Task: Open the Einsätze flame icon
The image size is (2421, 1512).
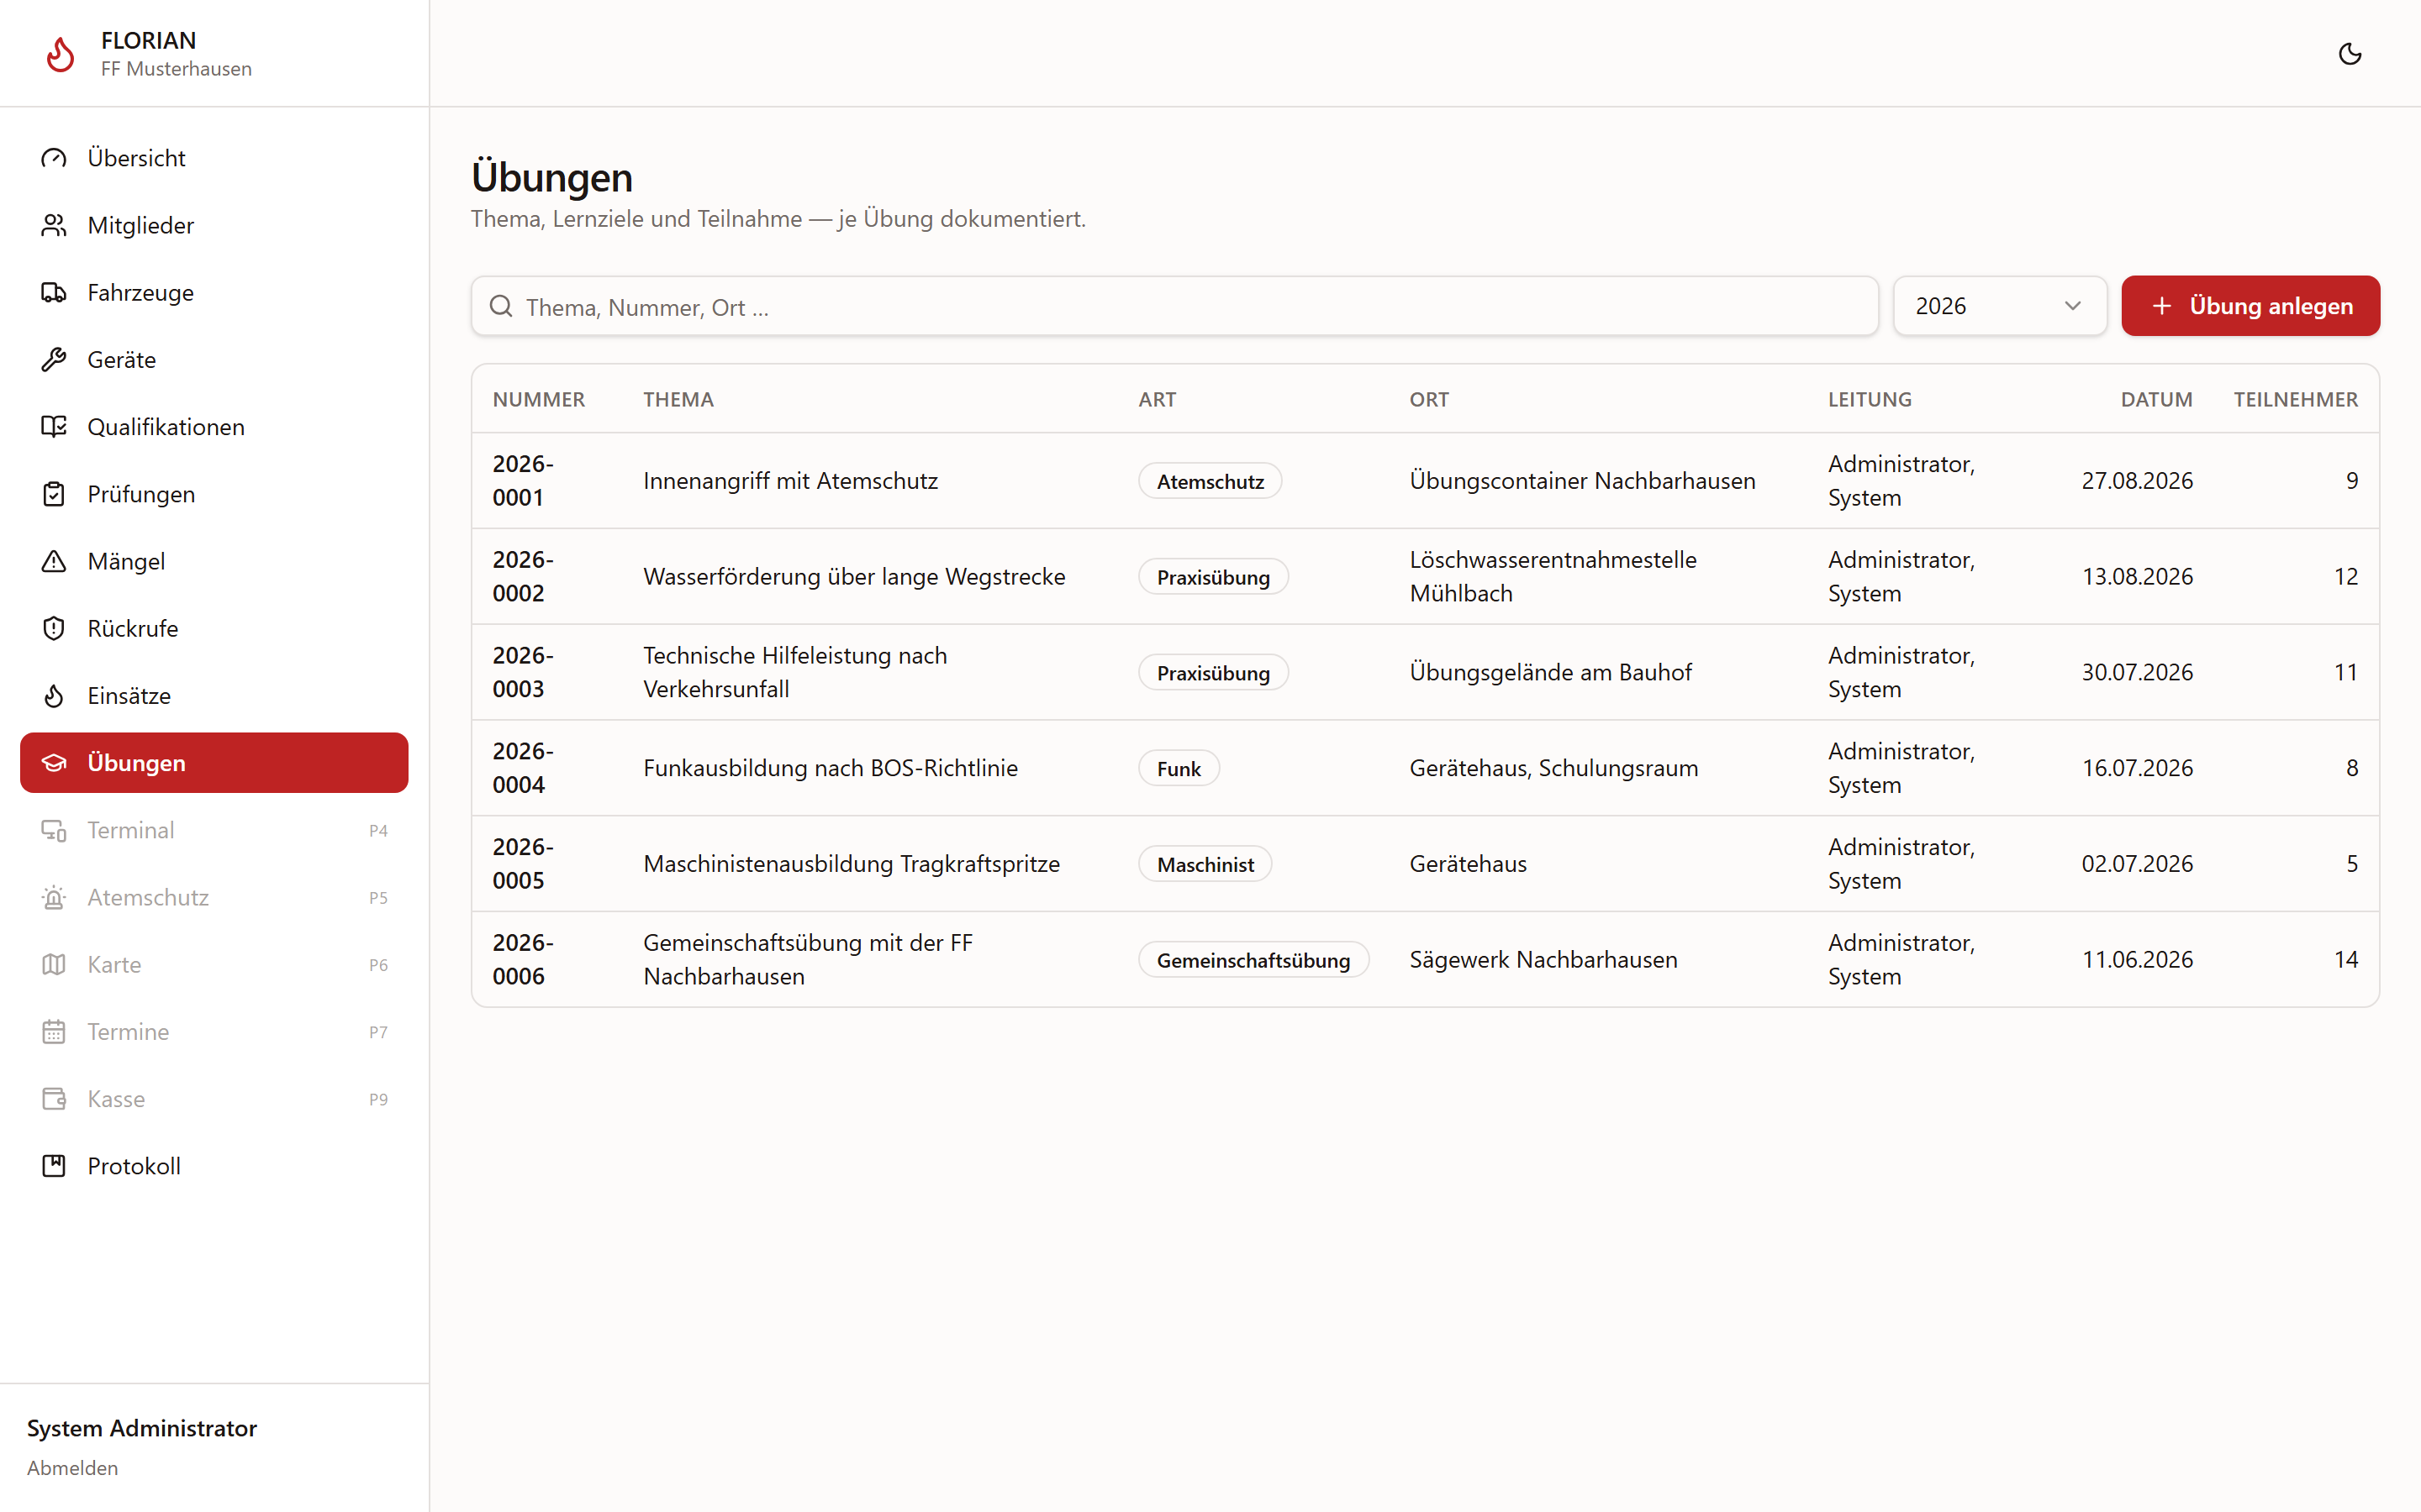Action: pyautogui.click(x=54, y=695)
